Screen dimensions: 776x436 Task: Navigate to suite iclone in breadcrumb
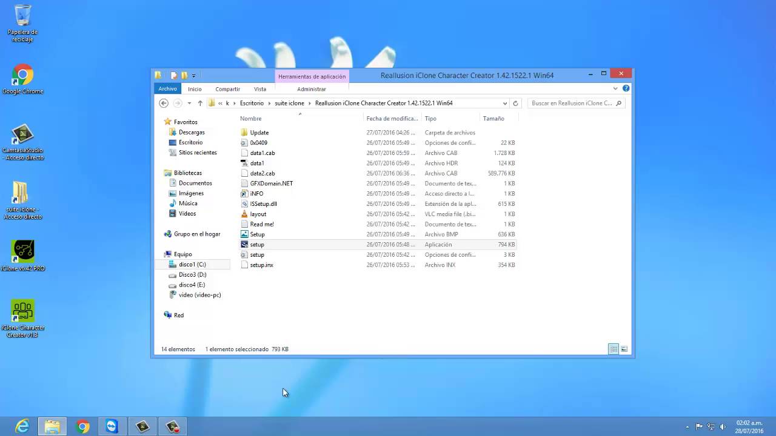coord(289,103)
